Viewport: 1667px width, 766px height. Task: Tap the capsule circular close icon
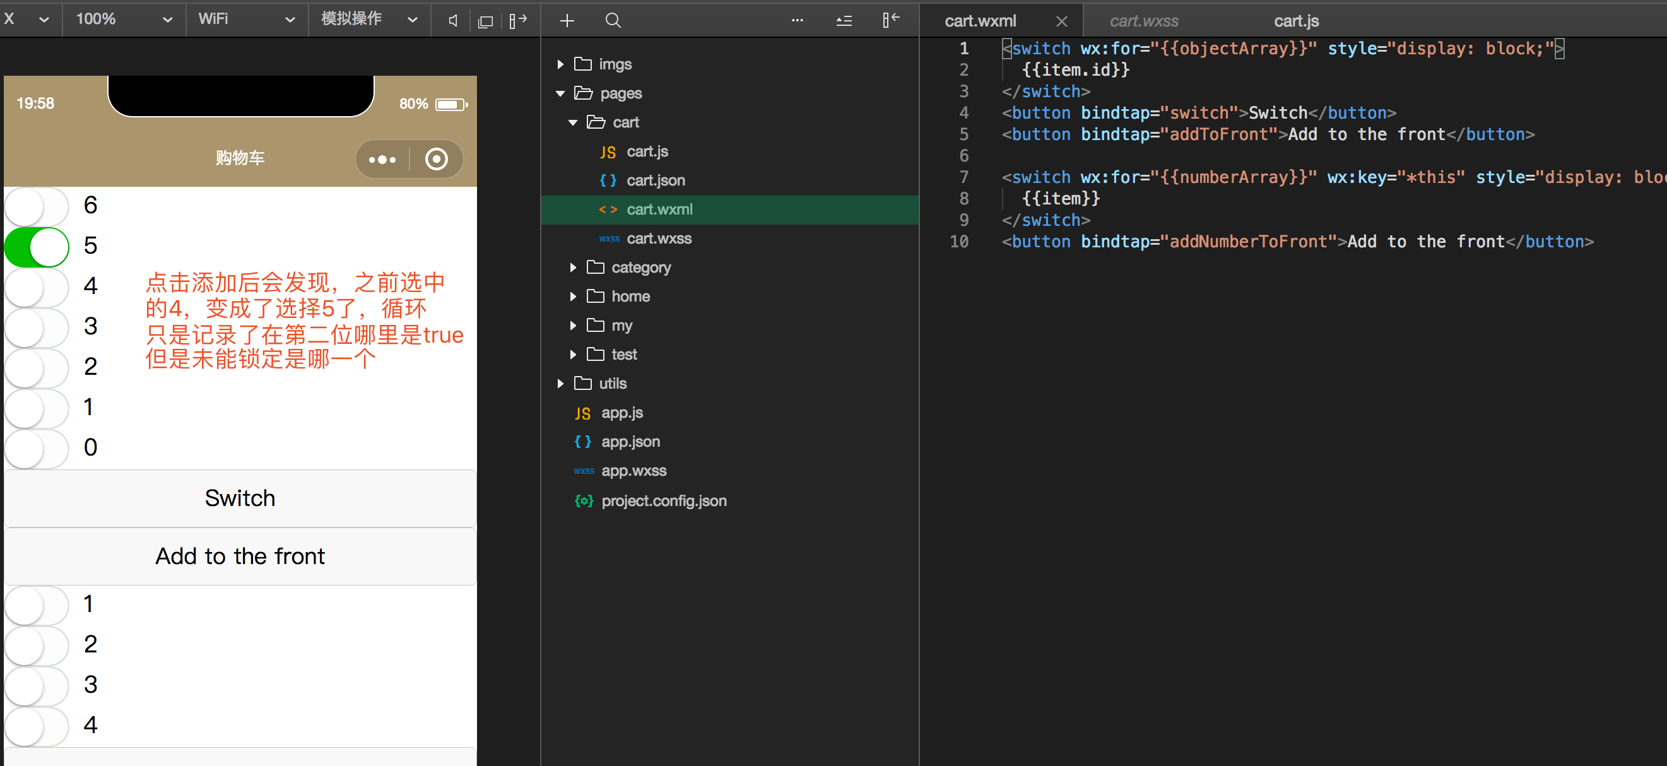[x=436, y=159]
